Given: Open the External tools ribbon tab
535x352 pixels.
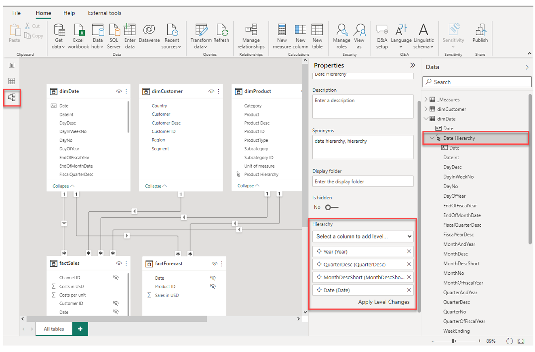Looking at the screenshot, I should (x=104, y=13).
